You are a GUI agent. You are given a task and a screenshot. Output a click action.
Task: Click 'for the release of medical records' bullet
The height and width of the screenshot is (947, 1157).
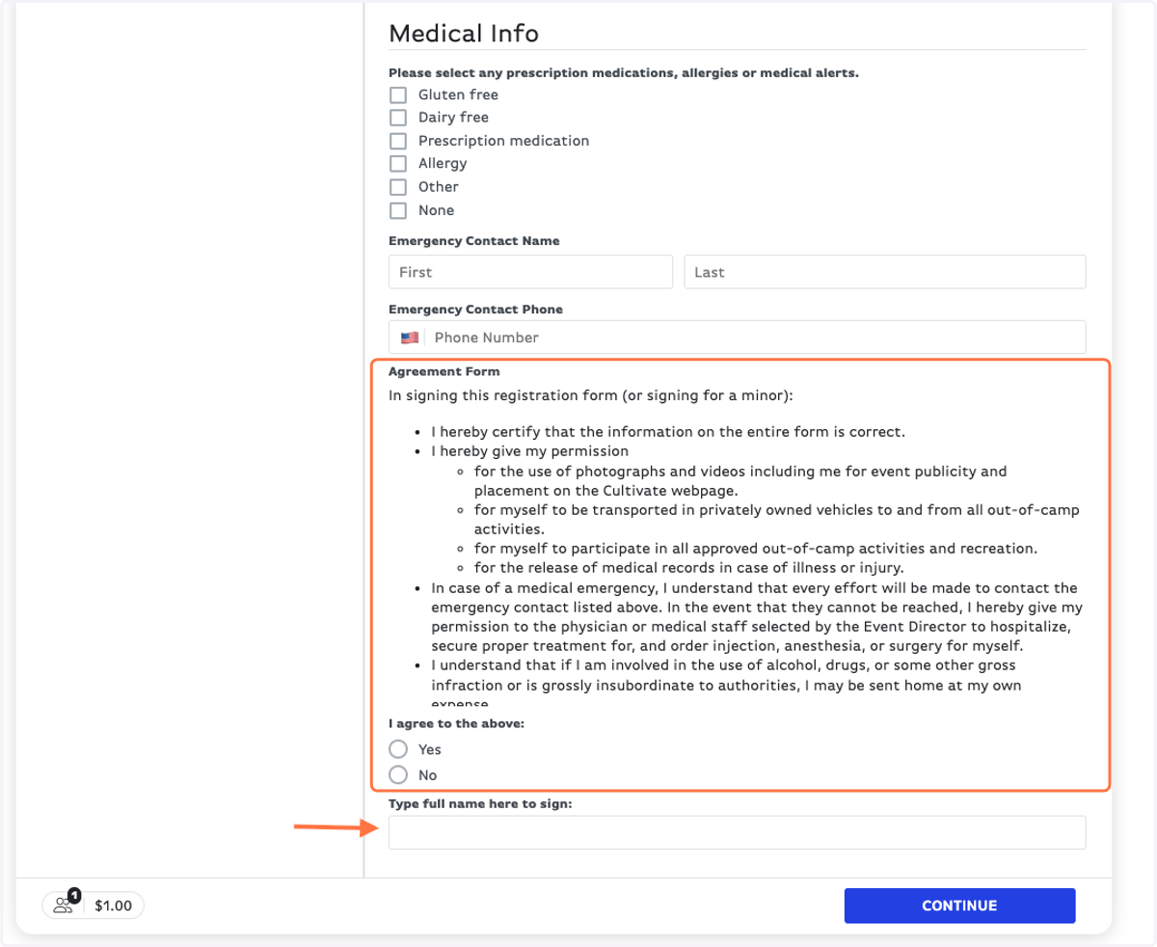(x=688, y=567)
